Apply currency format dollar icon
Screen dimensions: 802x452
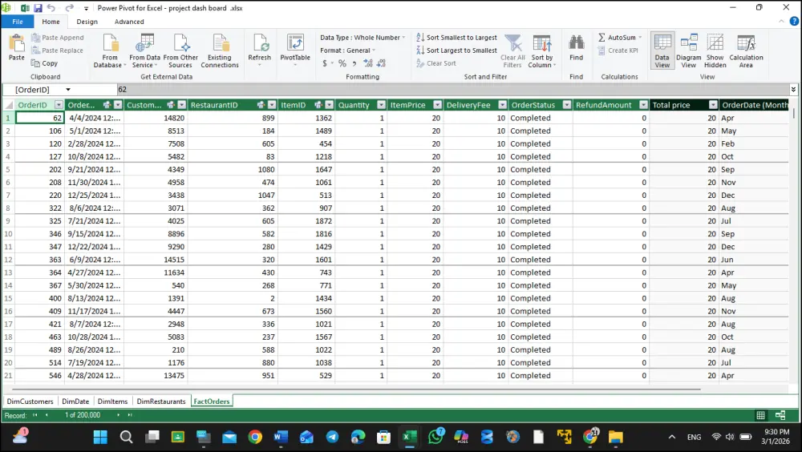pos(325,63)
